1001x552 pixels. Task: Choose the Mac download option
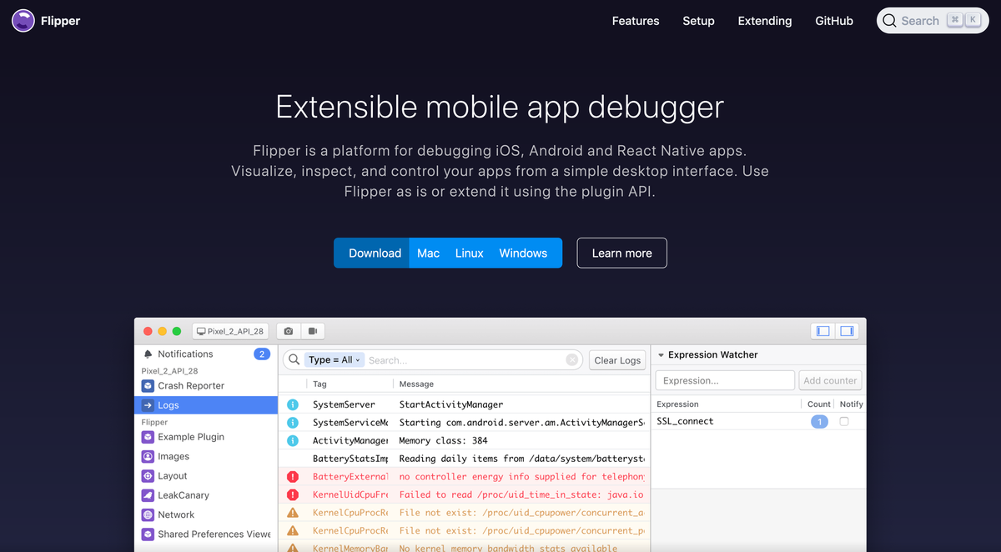(x=428, y=253)
